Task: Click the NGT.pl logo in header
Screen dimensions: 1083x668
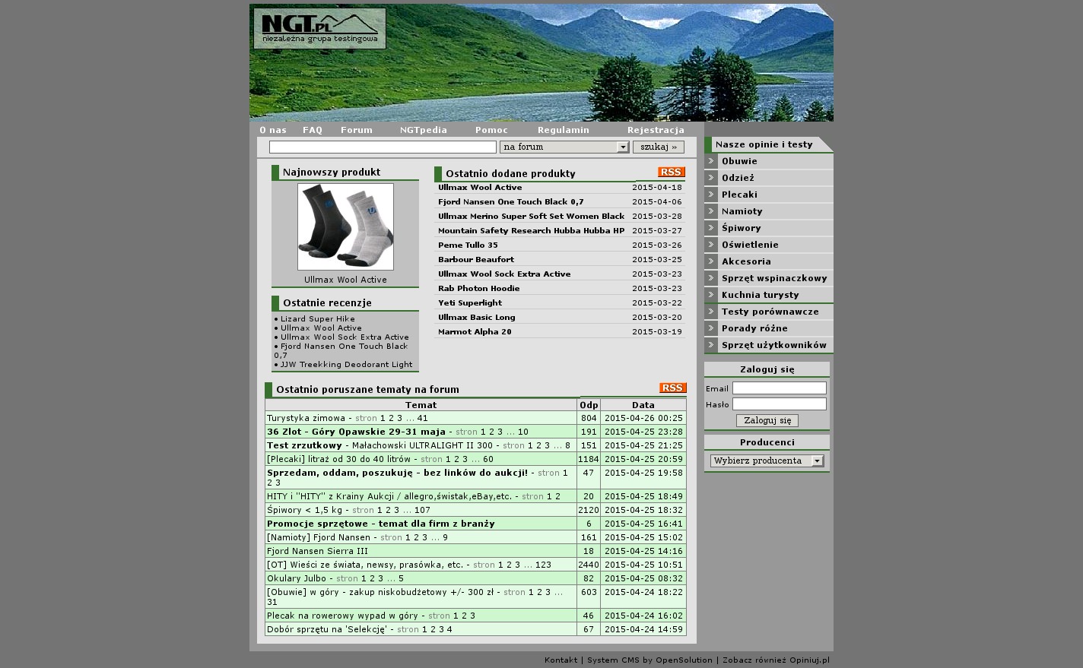Action: (319, 29)
